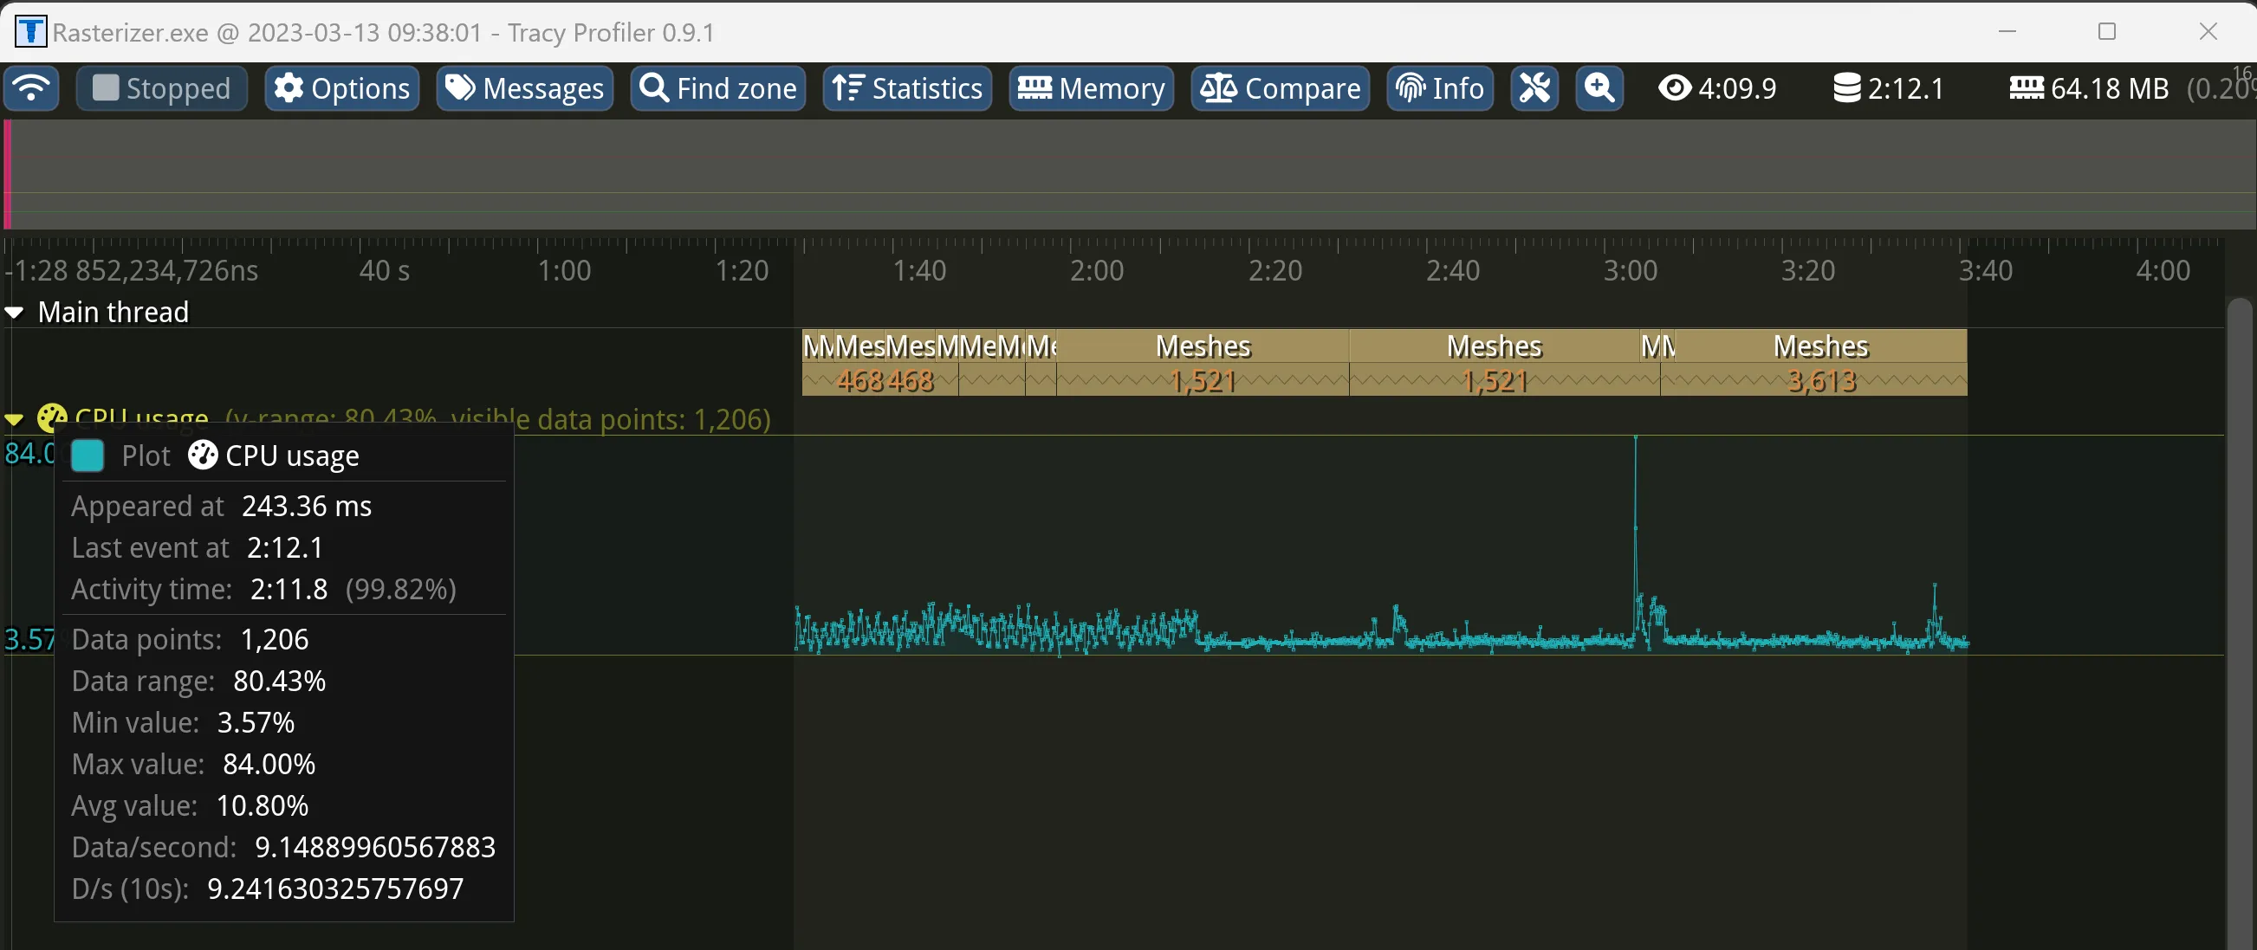Click the 3:20 mark on the time ruler
The height and width of the screenshot is (950, 2257).
point(1807,270)
